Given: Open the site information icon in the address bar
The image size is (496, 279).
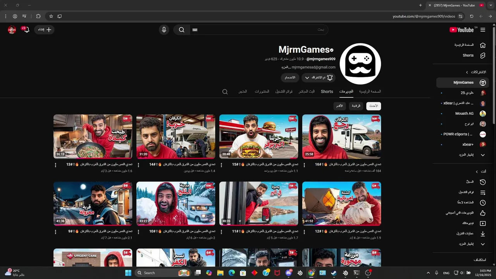Looking at the screenshot, I should click(460, 16).
